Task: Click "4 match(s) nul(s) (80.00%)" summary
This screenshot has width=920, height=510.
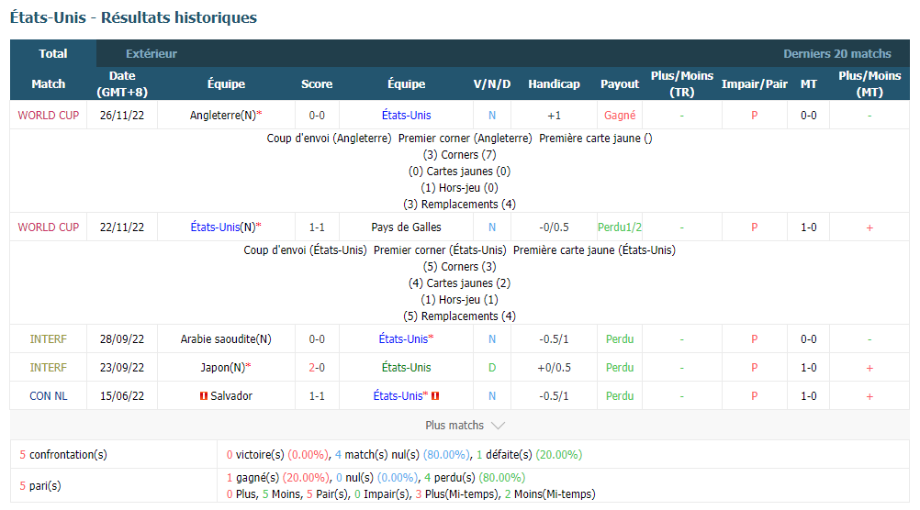Action: click(x=402, y=455)
